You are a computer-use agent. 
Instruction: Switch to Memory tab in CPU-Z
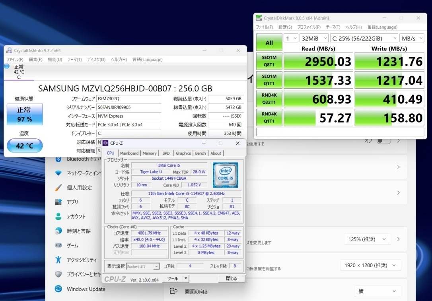(149, 153)
